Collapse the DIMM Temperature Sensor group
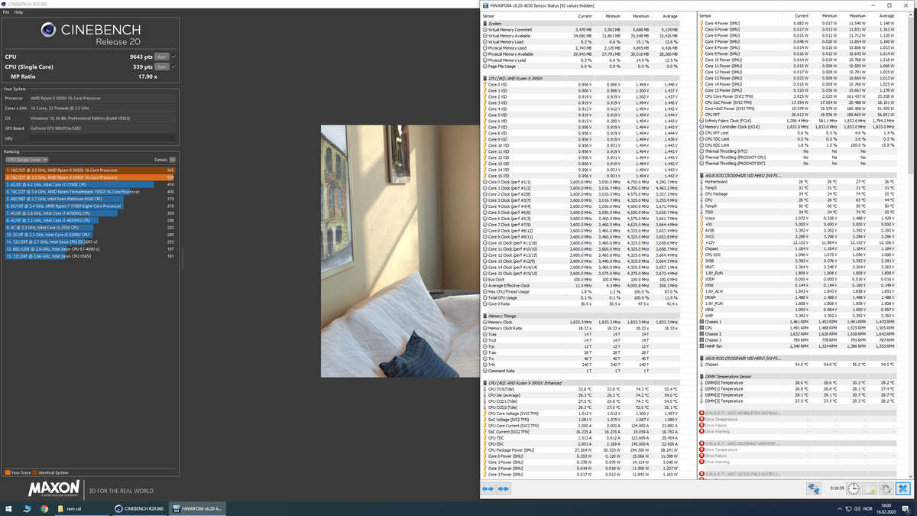The height and width of the screenshot is (516, 917). (799, 376)
